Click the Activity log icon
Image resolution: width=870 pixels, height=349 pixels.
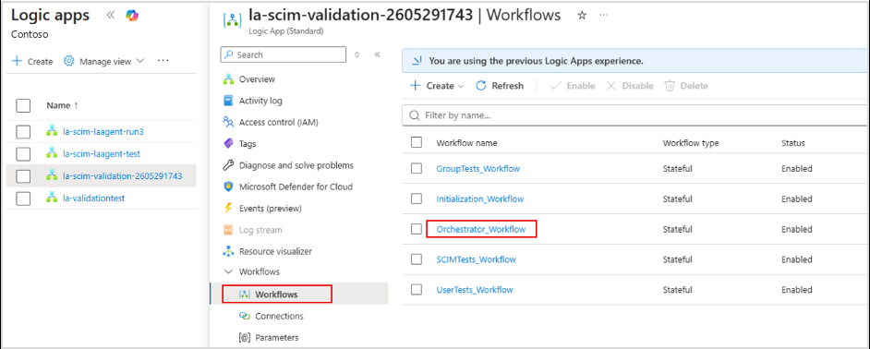click(x=228, y=101)
